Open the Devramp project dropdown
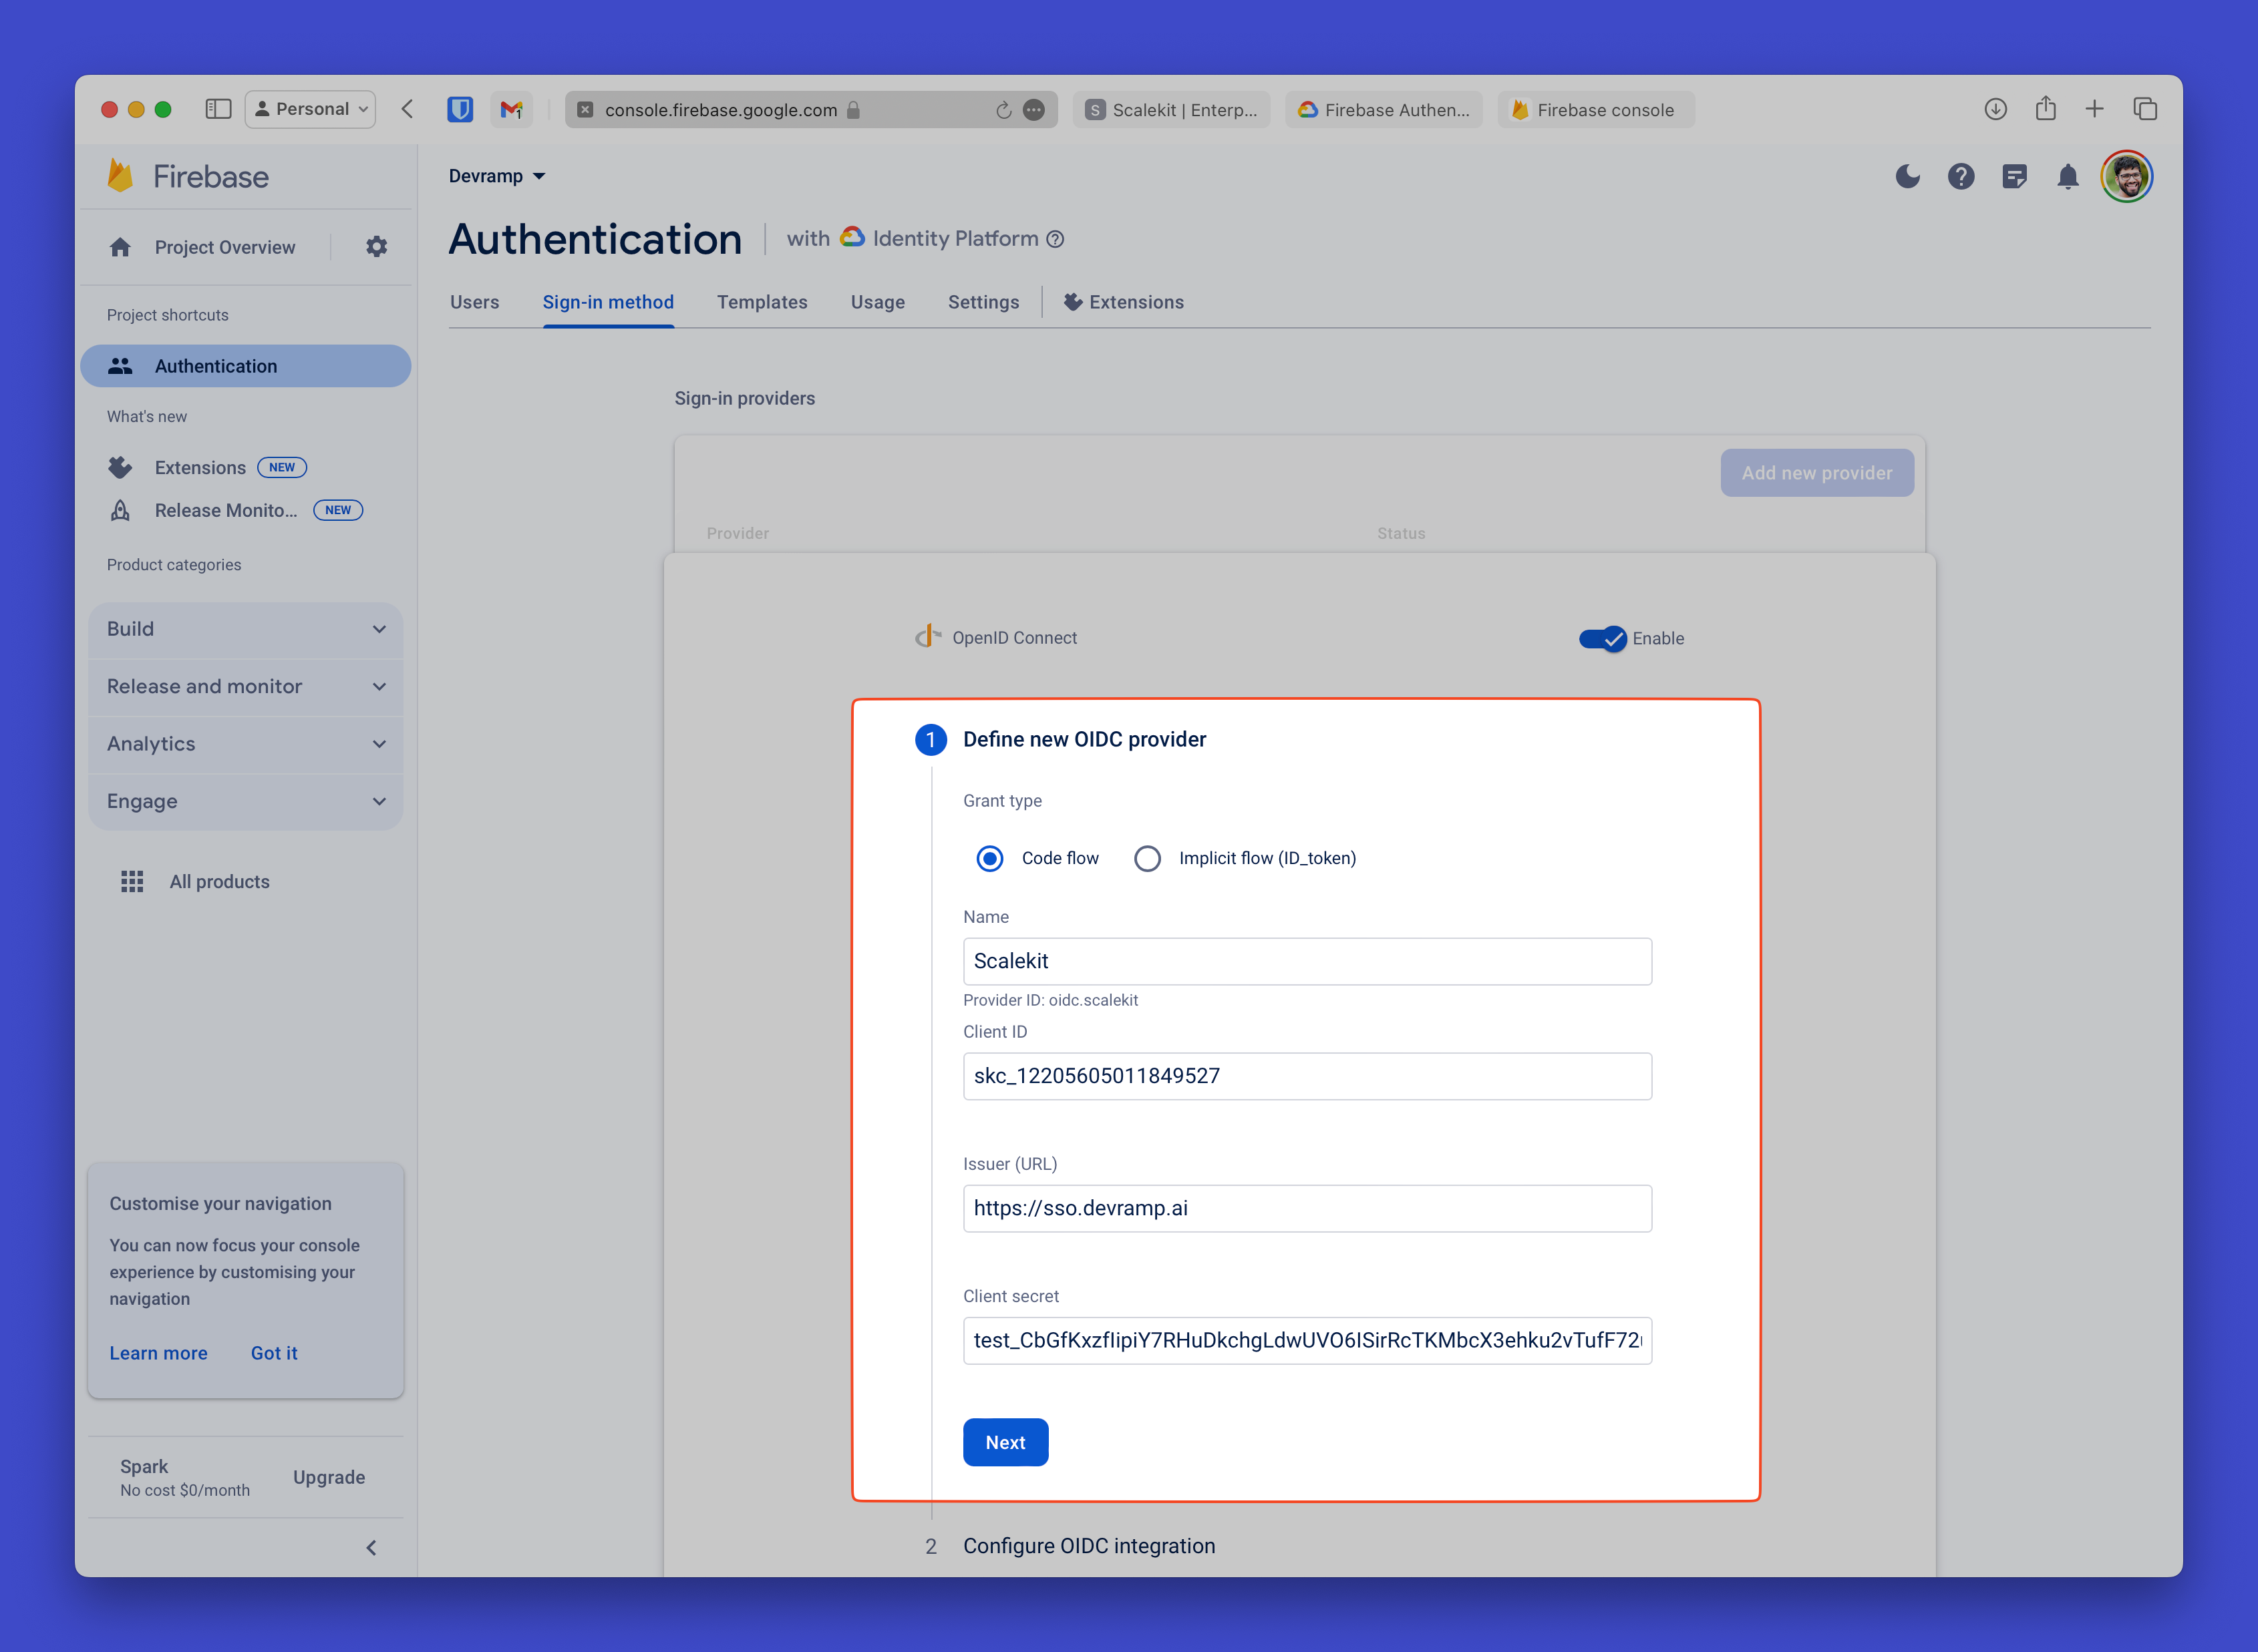The image size is (2258, 1652). [497, 176]
